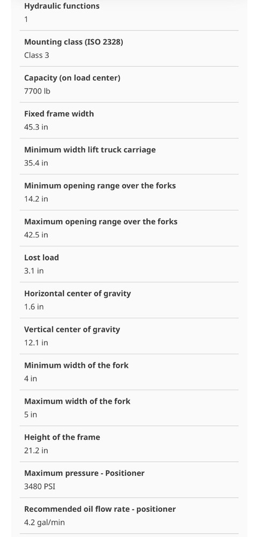Select Recommended oil flow rate - positioner label
The height and width of the screenshot is (537, 259).
pyautogui.click(x=100, y=509)
